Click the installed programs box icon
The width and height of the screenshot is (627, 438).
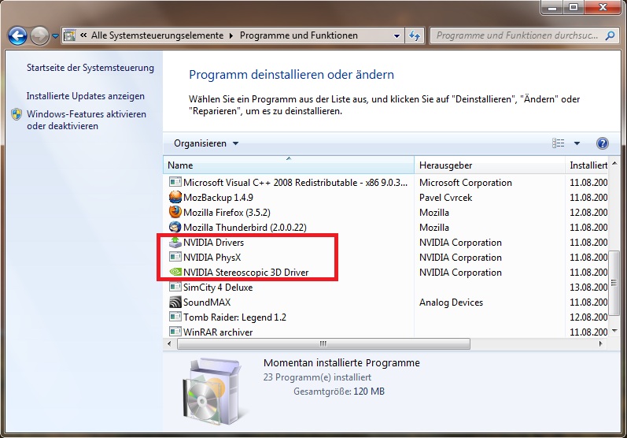[214, 392]
